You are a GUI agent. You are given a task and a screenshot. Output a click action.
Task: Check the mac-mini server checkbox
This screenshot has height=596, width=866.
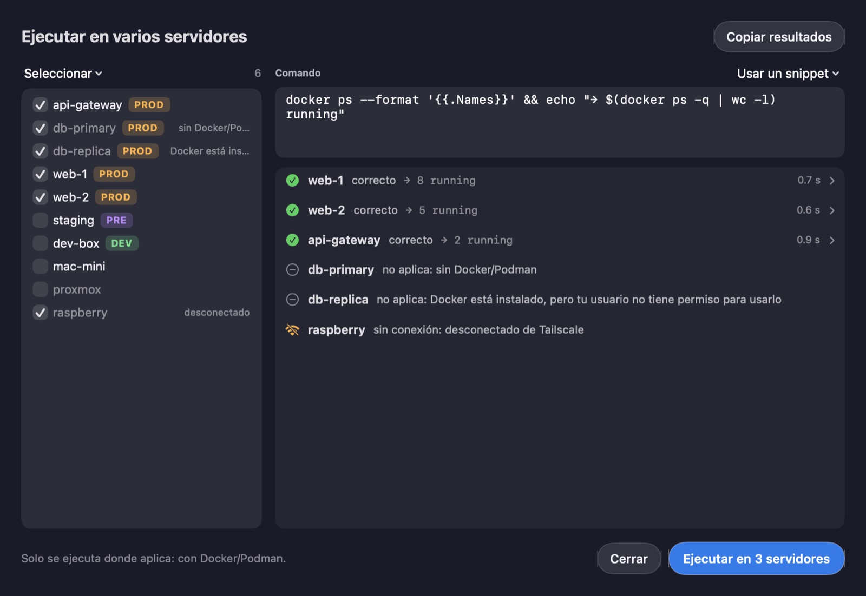40,266
